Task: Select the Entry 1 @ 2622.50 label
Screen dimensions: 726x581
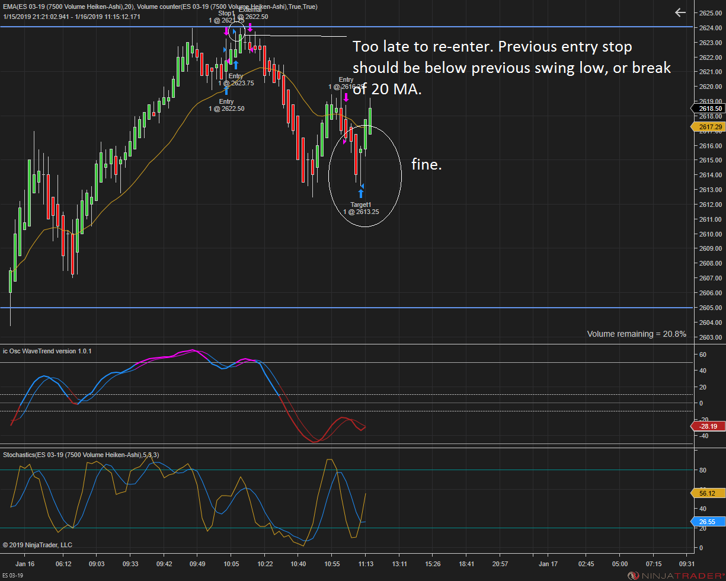Action: pos(226,105)
